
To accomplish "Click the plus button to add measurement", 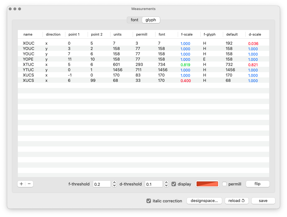I will (21, 184).
